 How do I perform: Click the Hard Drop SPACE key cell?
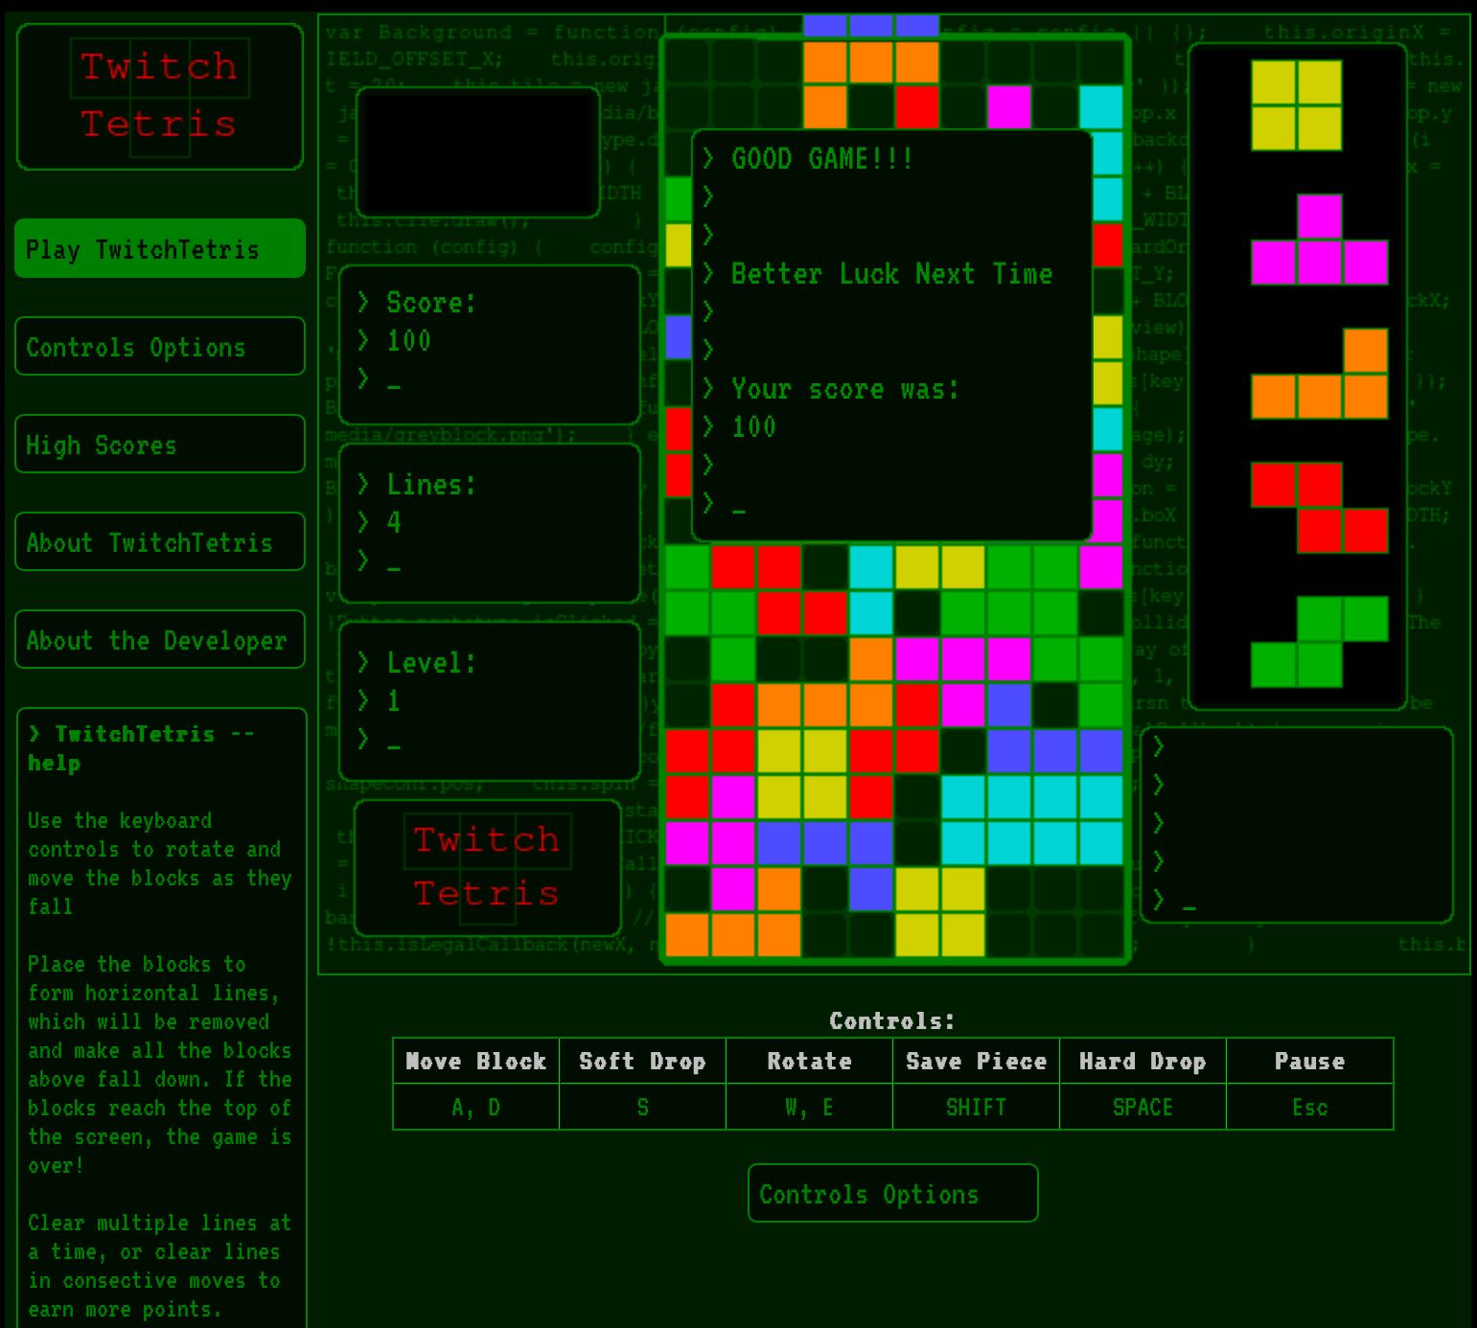click(1142, 1108)
